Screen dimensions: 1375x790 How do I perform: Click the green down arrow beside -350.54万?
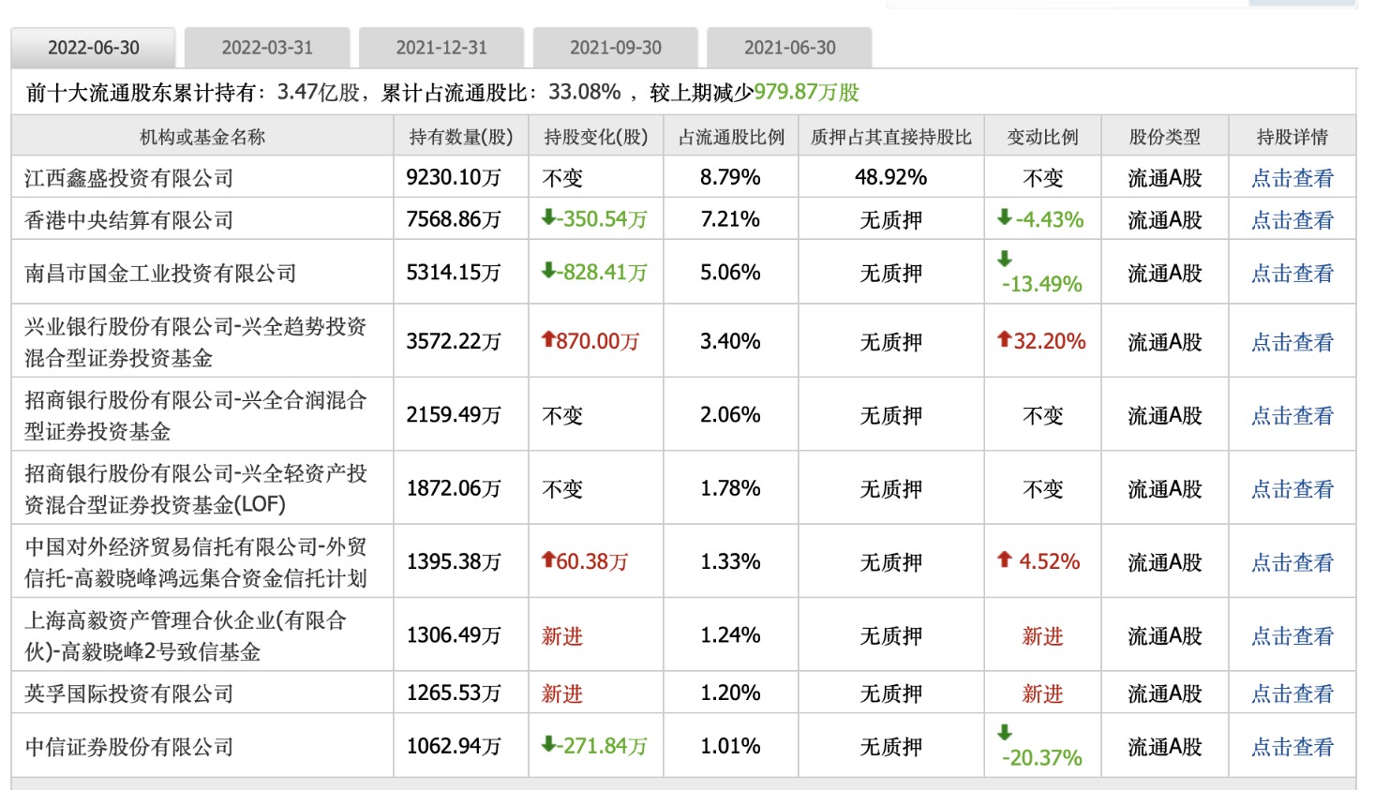pos(548,217)
